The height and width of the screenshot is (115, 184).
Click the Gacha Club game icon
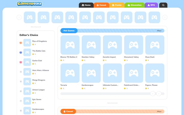tap(27, 62)
